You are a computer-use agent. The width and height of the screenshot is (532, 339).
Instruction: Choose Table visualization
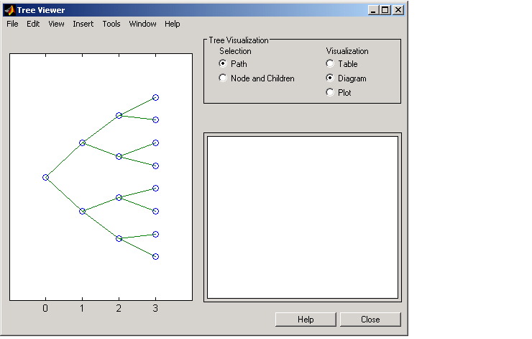[x=330, y=63]
